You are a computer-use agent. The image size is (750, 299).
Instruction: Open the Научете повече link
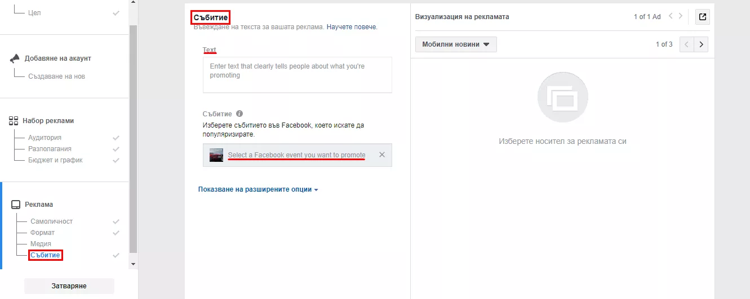pyautogui.click(x=352, y=26)
